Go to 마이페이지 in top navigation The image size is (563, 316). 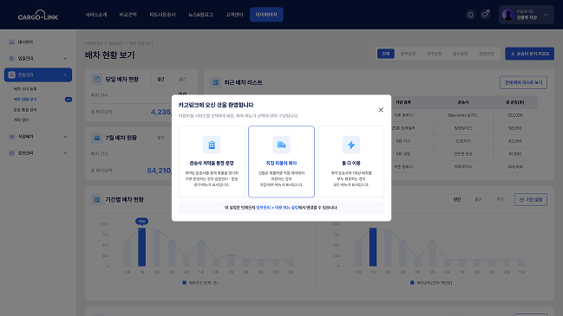pos(266,15)
